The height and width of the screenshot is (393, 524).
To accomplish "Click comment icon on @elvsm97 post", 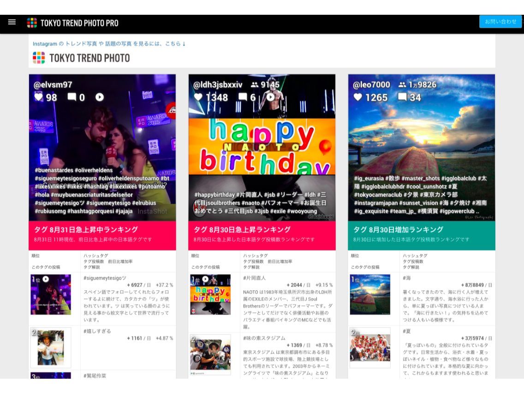I will 72,97.
